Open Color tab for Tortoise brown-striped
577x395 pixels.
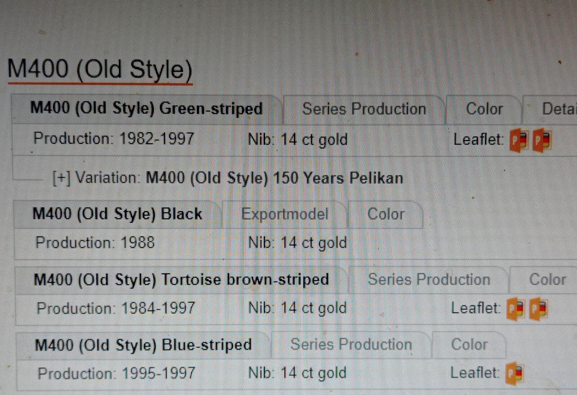(547, 280)
